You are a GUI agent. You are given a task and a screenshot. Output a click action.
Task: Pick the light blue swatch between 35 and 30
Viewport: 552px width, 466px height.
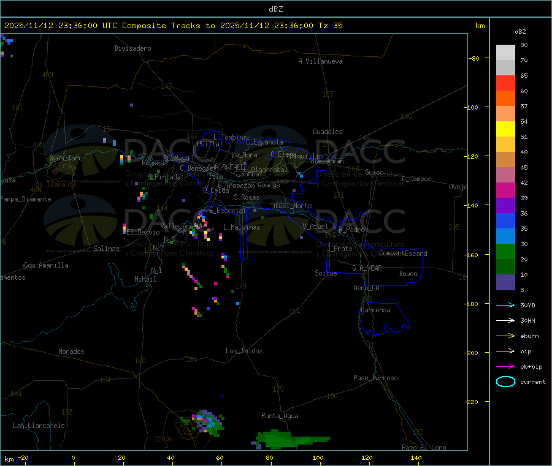[x=505, y=236]
